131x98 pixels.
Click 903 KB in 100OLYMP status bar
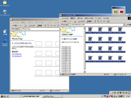click(106, 75)
